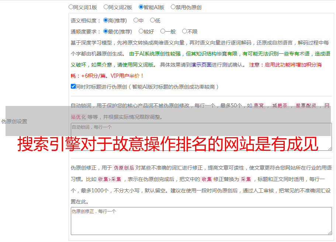Image resolution: width=336 pixels, height=242 pixels.
Task: Click into the 伪原创修正 textarea
Action: (201, 221)
